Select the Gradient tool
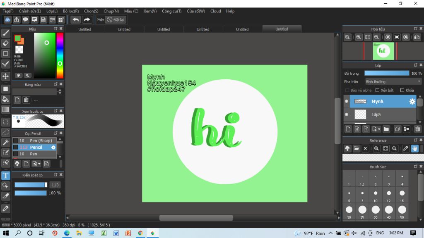 (6, 109)
